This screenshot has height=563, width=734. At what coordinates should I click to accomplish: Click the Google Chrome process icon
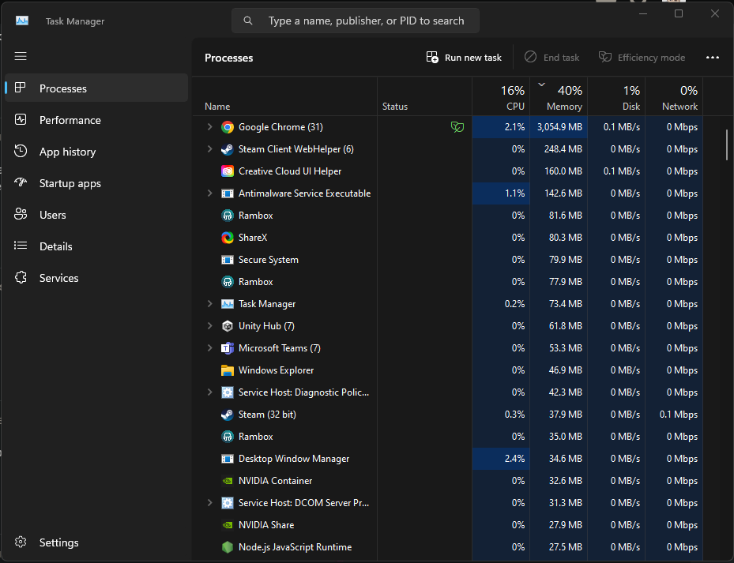pyautogui.click(x=228, y=127)
